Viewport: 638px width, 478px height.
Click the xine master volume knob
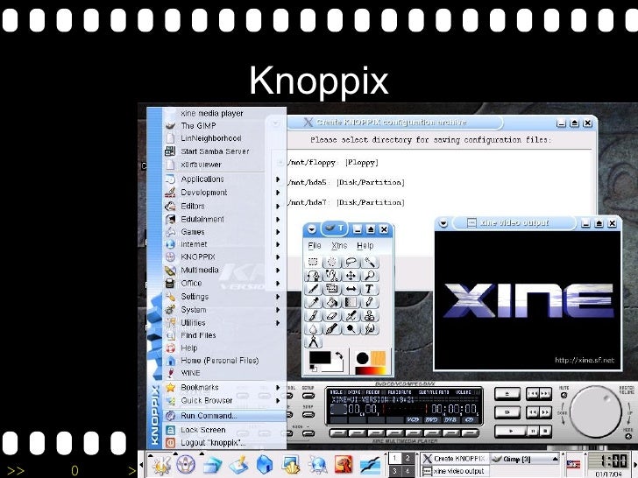pos(596,411)
